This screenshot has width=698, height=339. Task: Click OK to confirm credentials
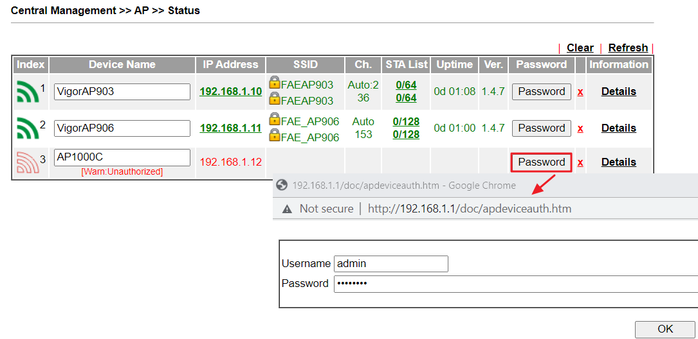pyautogui.click(x=665, y=329)
